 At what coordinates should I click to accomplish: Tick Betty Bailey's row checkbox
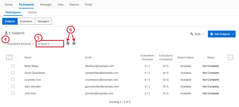pos(13,66)
